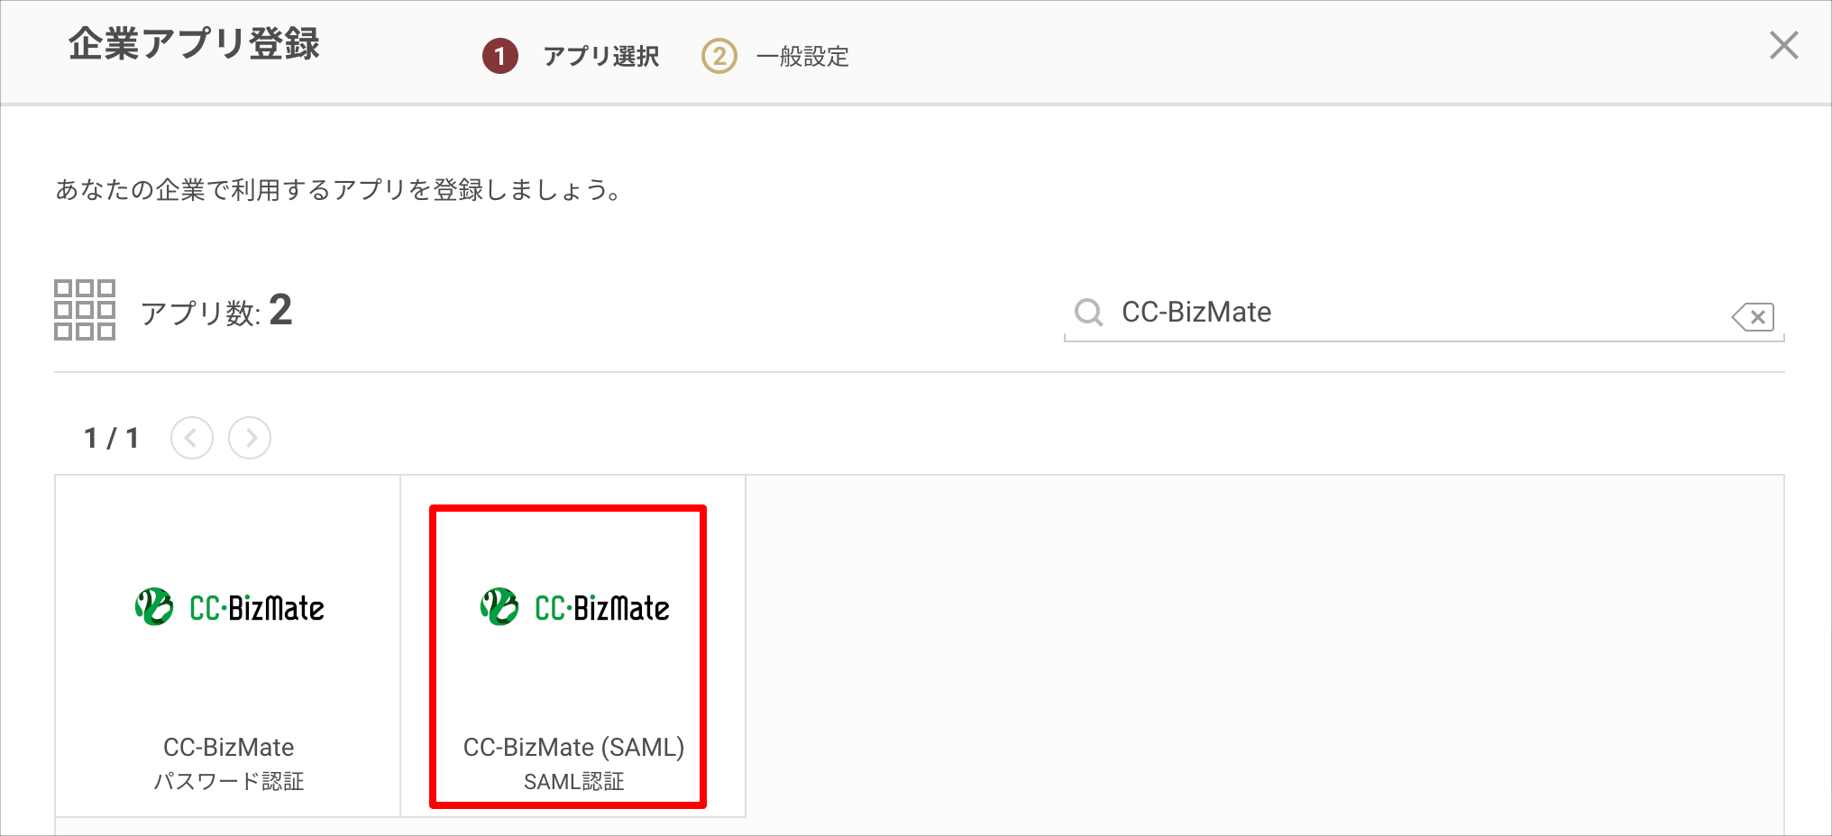The height and width of the screenshot is (836, 1832).
Task: Close the 企業アプリ登録 dialog
Action: pyautogui.click(x=1783, y=45)
